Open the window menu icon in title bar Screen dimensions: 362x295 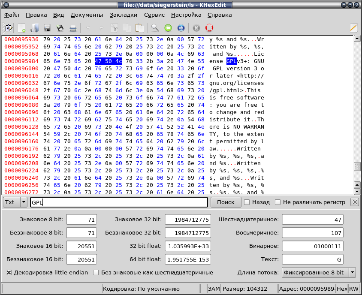[6, 5]
